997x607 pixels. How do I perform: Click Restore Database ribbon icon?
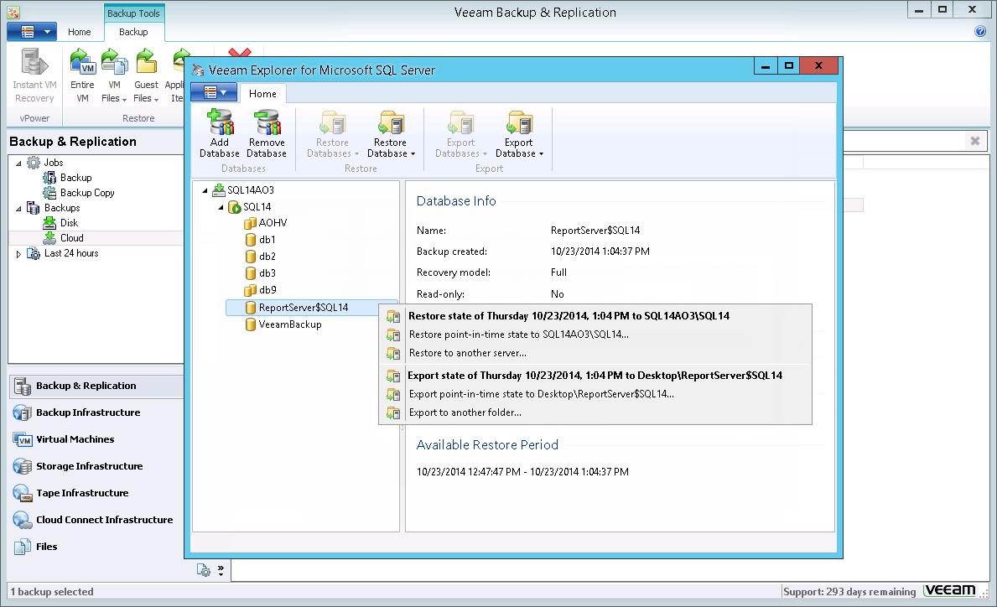pos(391,123)
